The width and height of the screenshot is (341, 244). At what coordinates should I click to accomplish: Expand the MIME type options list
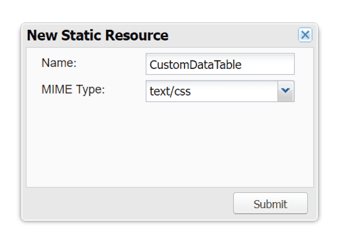pos(285,91)
